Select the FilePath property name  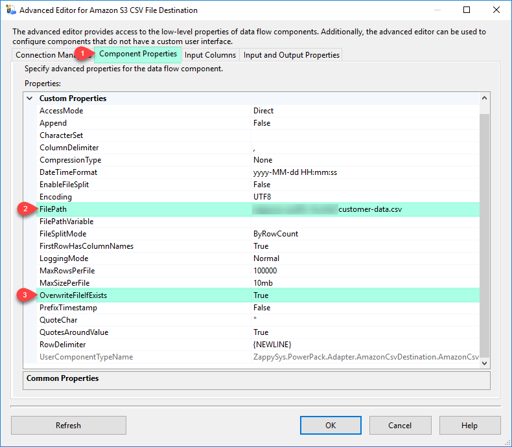(x=53, y=209)
